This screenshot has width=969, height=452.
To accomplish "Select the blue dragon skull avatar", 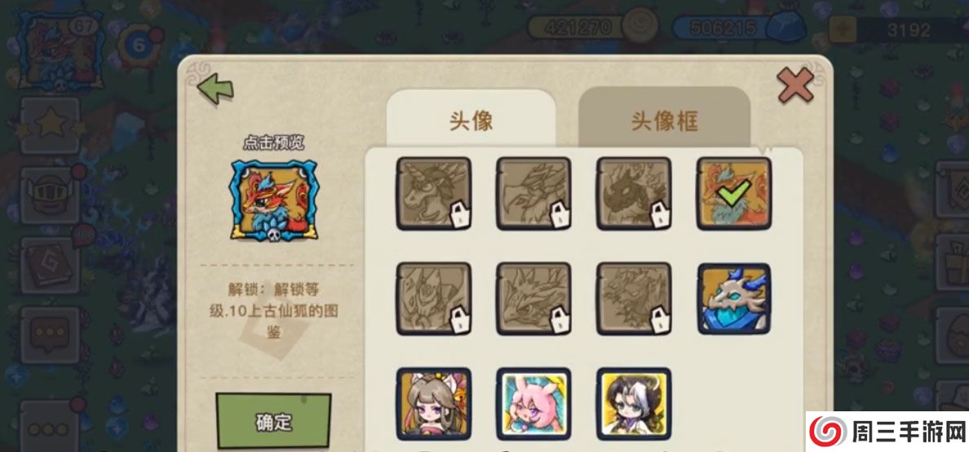I will (x=734, y=300).
